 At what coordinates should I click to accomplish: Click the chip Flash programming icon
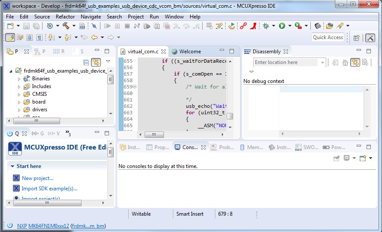click(x=318, y=26)
